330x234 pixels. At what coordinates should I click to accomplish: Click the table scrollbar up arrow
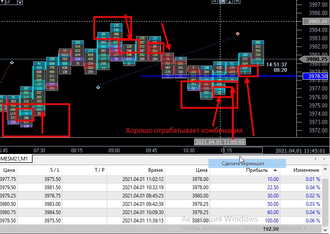coord(325,169)
